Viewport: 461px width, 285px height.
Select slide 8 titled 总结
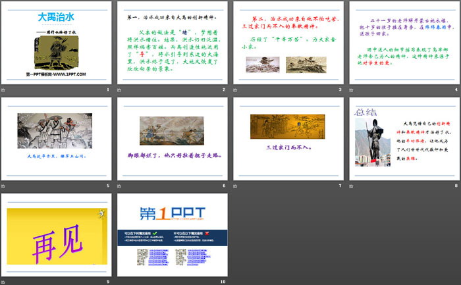(x=404, y=139)
